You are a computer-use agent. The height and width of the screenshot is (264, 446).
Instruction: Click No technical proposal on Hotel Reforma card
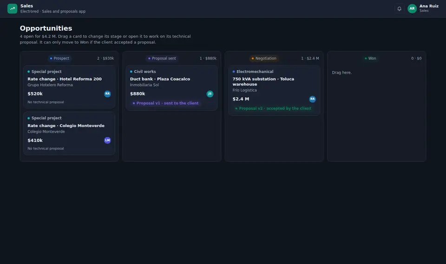tap(46, 102)
